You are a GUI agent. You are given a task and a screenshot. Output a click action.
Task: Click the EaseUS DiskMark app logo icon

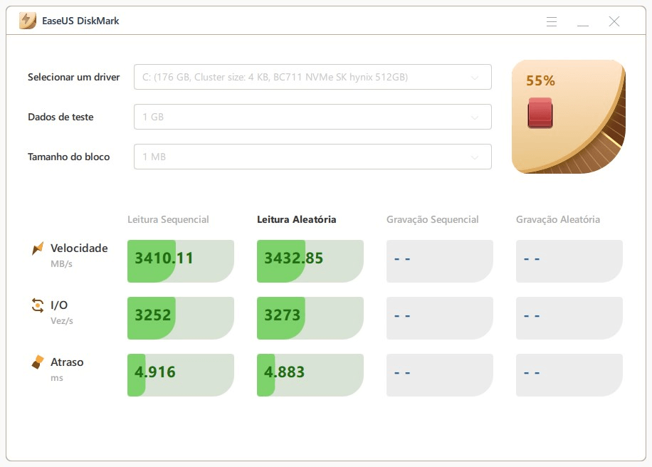tap(28, 21)
